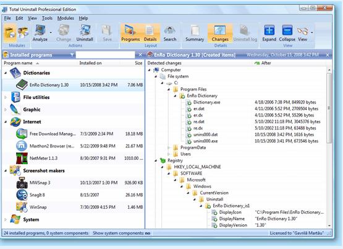Select the Maxthon2 Browser icon

point(22,146)
